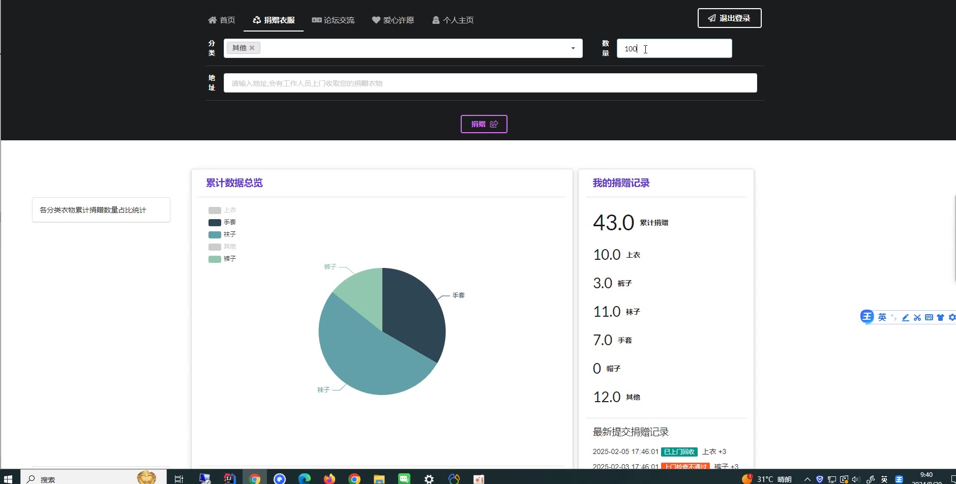Focus the 地址 address input box
956x484 pixels.
490,83
